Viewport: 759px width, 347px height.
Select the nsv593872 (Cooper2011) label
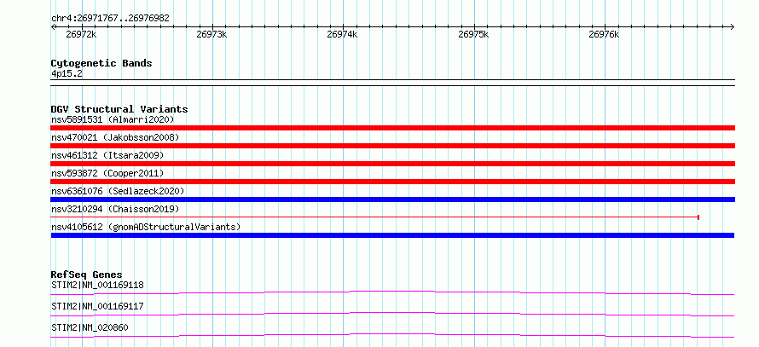[107, 173]
